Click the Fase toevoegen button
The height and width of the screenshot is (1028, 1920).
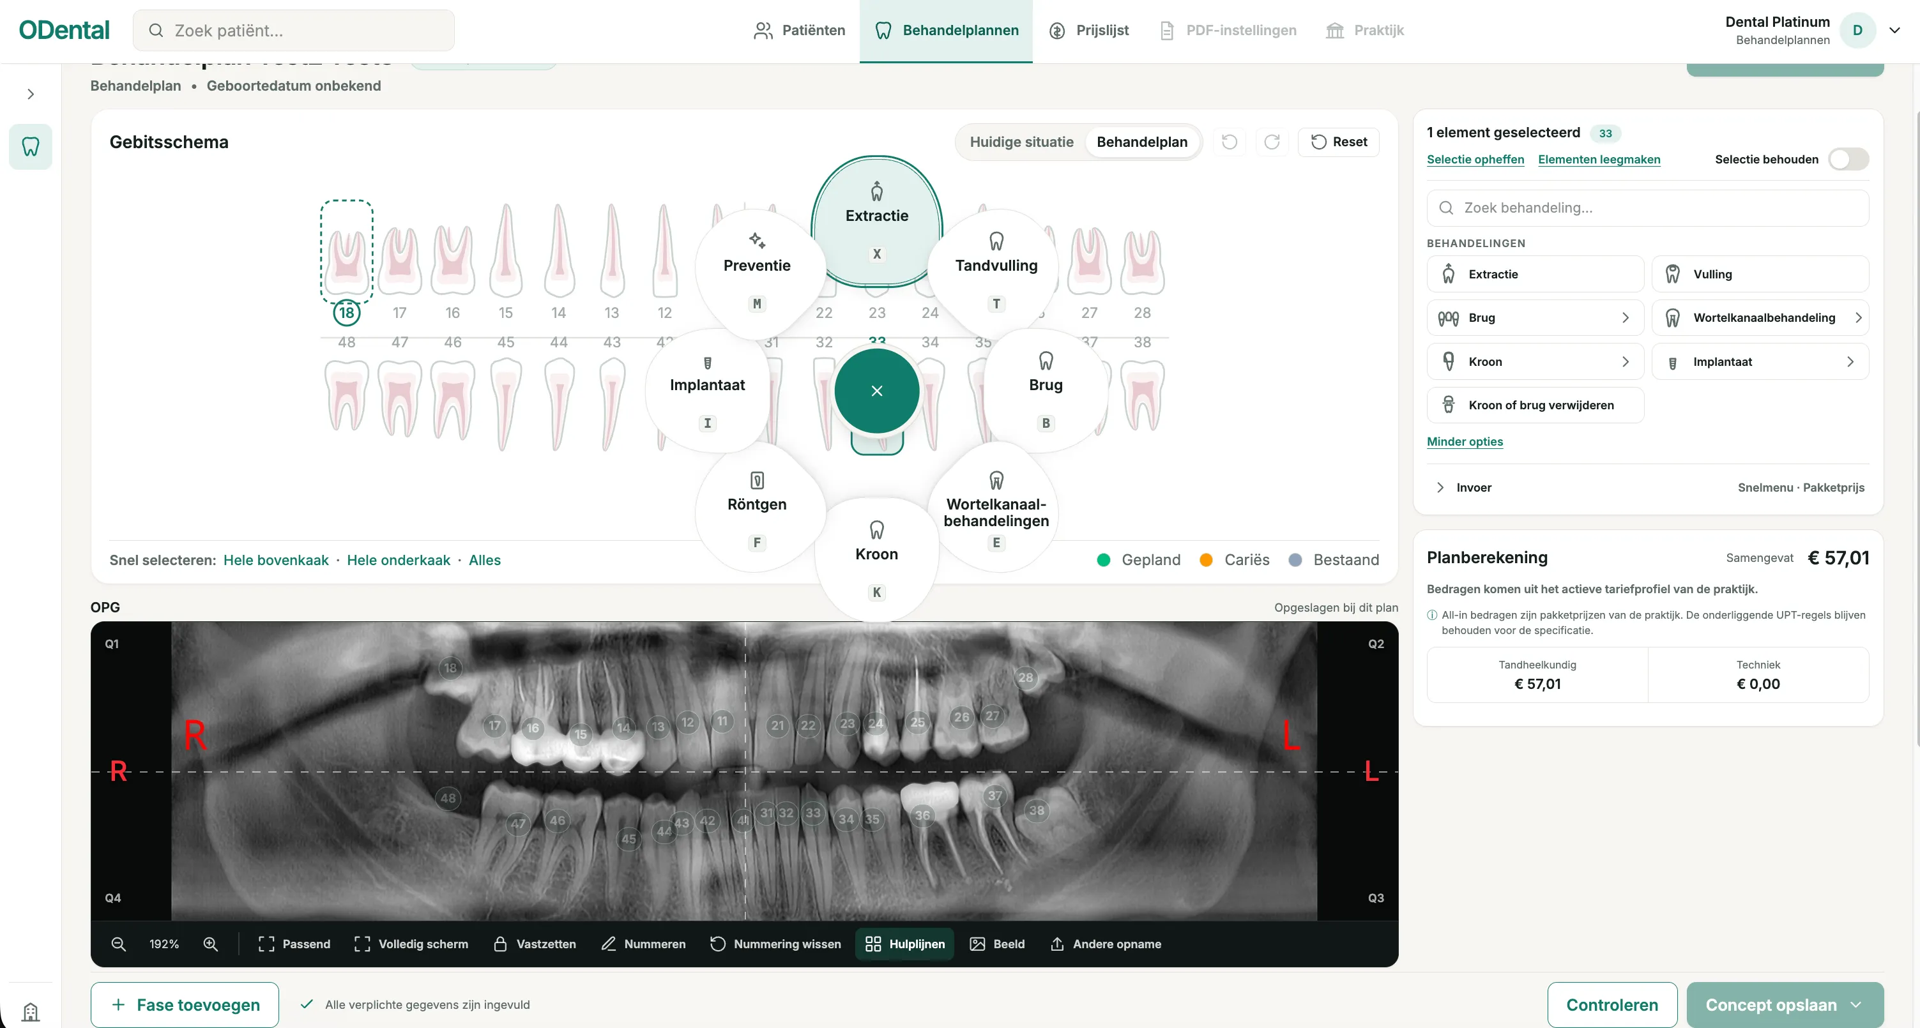tap(185, 1005)
